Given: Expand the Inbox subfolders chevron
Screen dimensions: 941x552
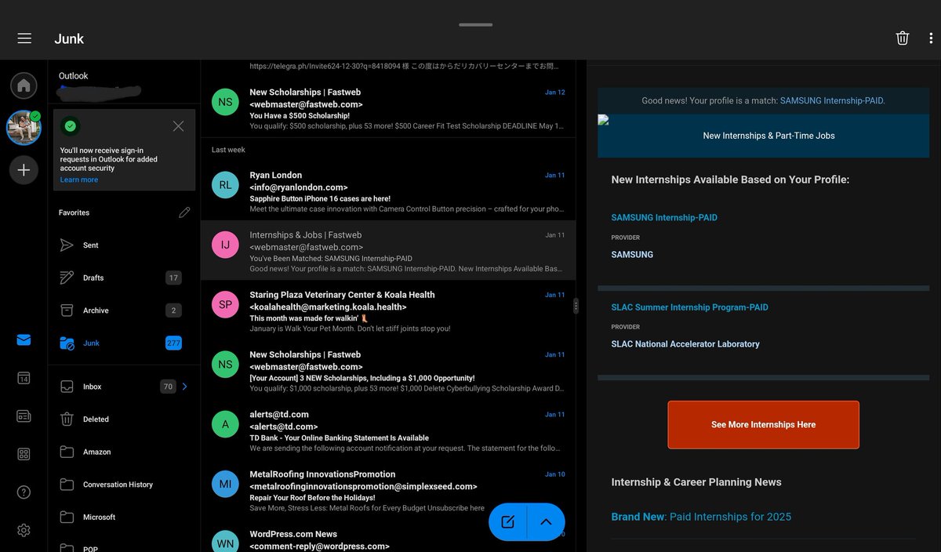Looking at the screenshot, I should click(x=185, y=387).
